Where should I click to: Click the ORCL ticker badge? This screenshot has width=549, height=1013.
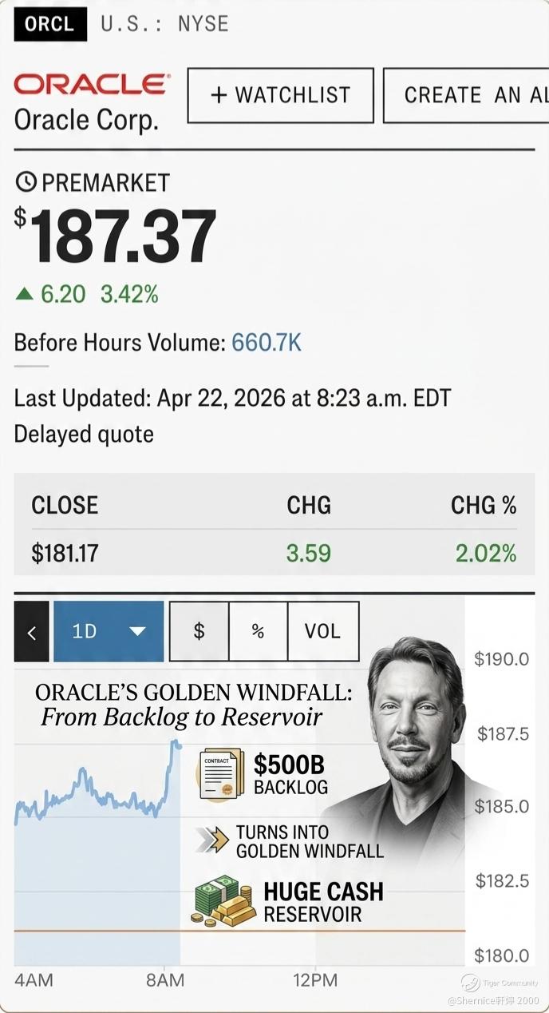coord(49,23)
